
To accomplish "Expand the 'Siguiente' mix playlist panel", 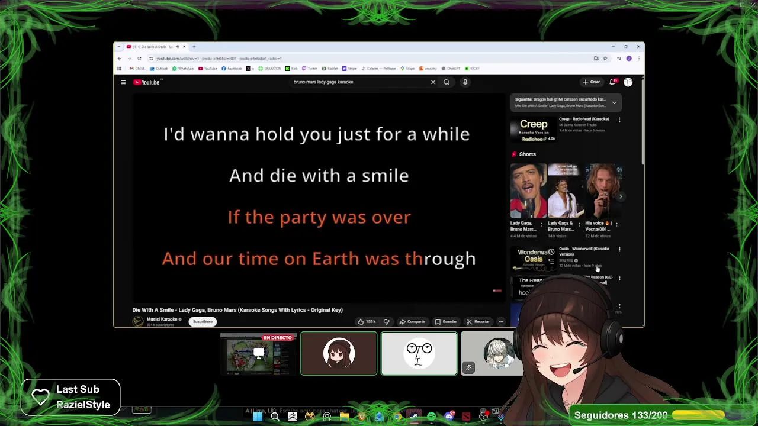I will point(614,103).
